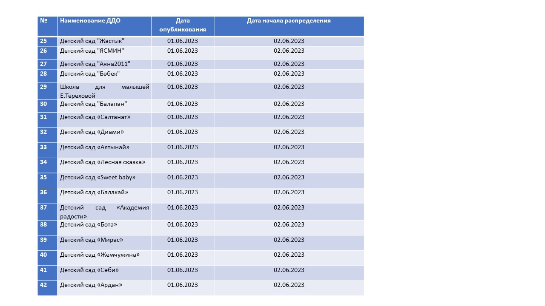Click the Детский сад «Ардан» cell
The height and width of the screenshot is (306, 545).
pos(91,285)
